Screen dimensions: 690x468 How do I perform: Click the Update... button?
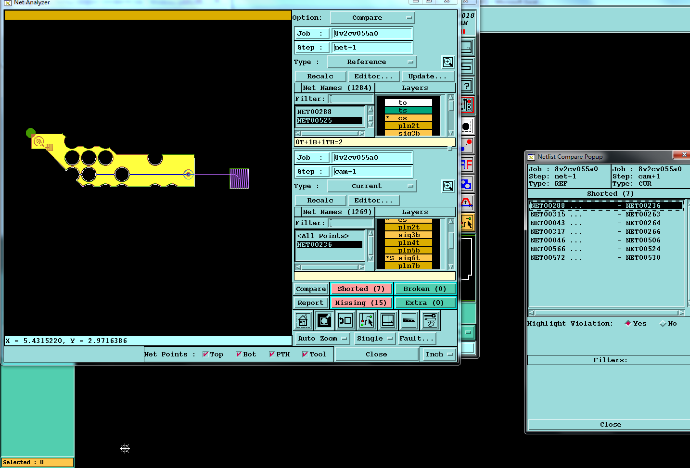(x=428, y=76)
